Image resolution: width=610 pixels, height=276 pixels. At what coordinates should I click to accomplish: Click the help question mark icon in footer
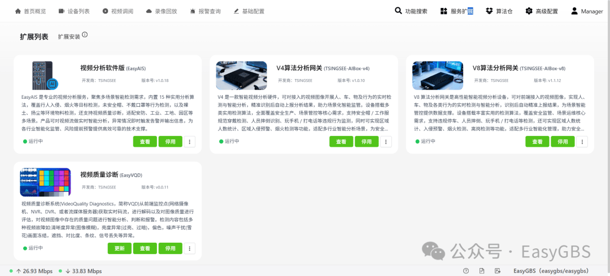tap(466, 271)
